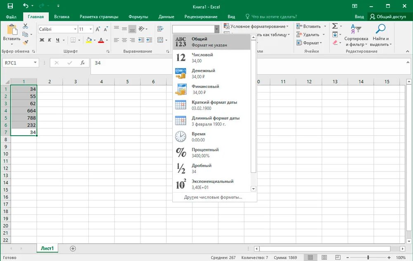
Task: Toggle Bold (Ж) formatting
Action: pyautogui.click(x=42, y=40)
